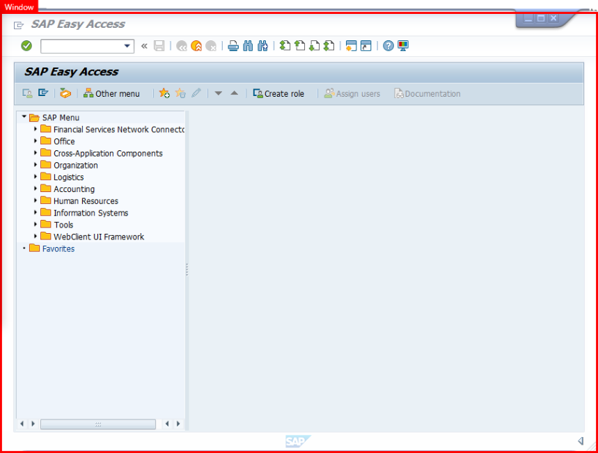Click the far-right scroll arrow of tree
This screenshot has width=598, height=453.
[x=178, y=424]
